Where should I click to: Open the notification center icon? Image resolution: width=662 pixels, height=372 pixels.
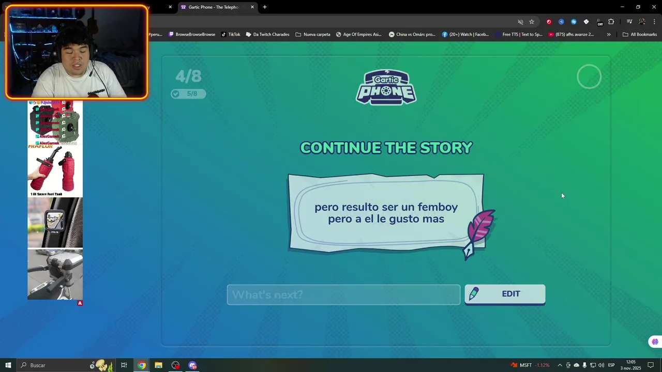point(651,365)
